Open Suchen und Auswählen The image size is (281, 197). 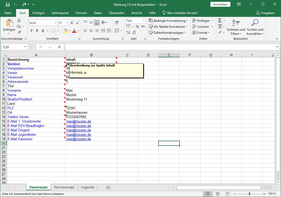coord(255,27)
